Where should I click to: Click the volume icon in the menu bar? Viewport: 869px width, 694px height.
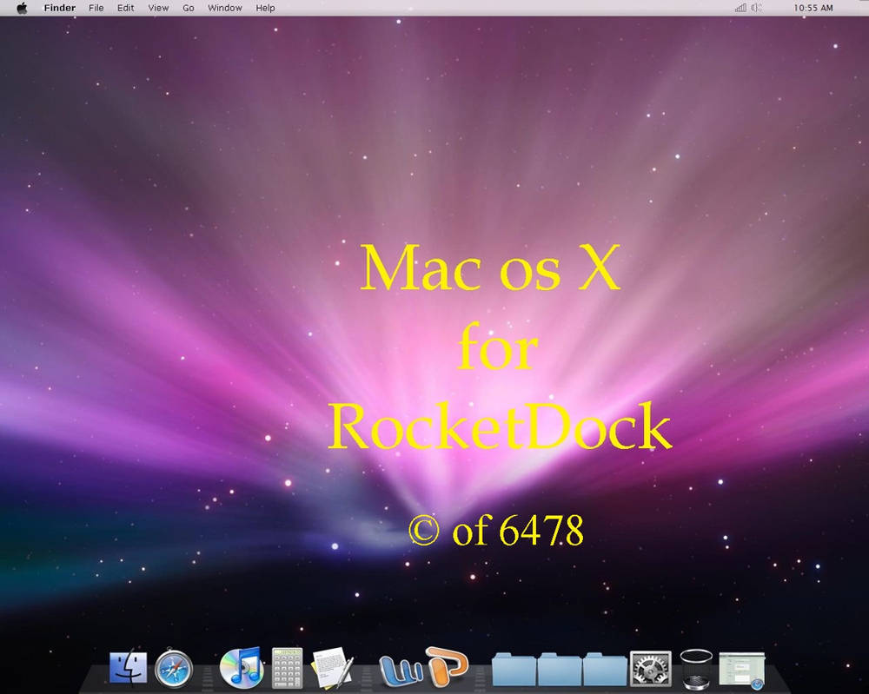pos(755,8)
